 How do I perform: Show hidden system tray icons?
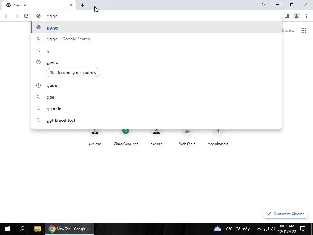tap(259, 229)
